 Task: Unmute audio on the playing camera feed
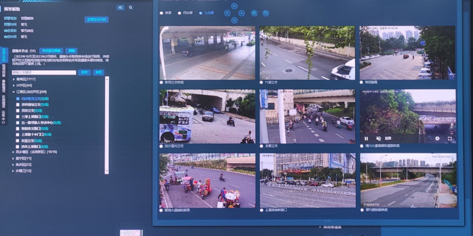pos(378,138)
